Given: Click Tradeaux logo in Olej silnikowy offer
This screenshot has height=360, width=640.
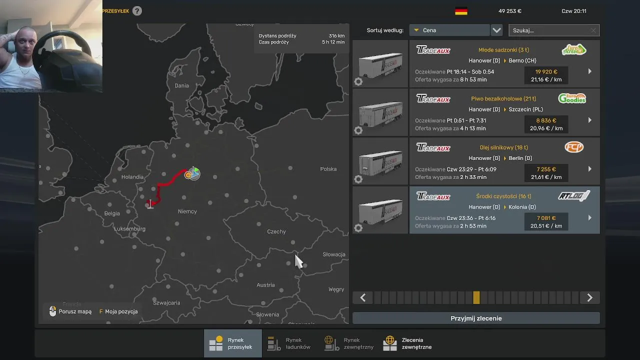Looking at the screenshot, I should [x=433, y=147].
